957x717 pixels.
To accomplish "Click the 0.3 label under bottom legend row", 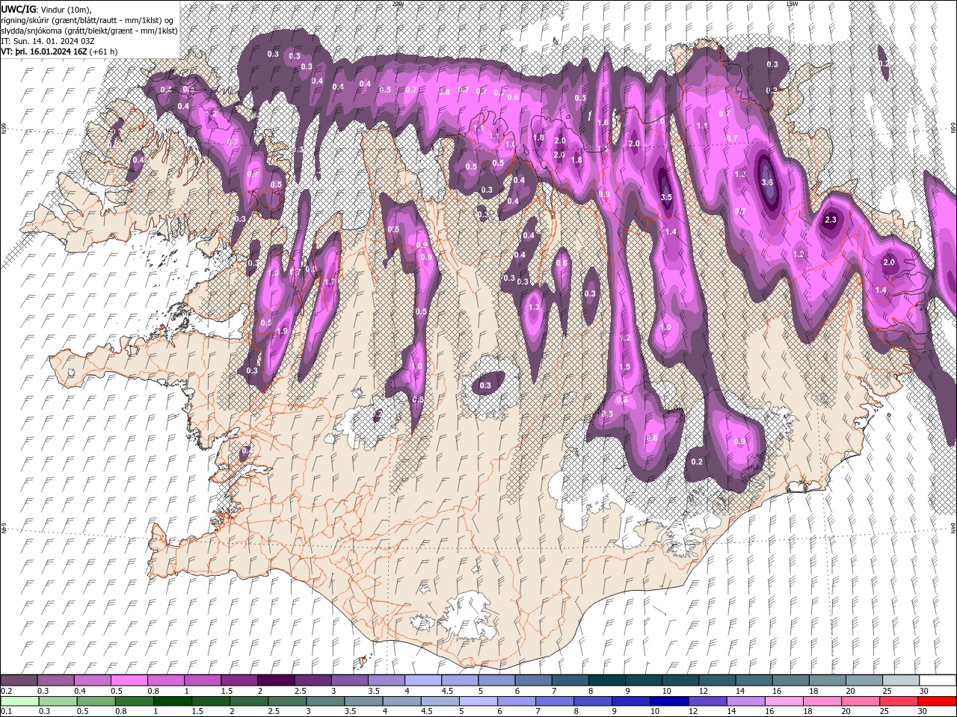I will pos(43,711).
